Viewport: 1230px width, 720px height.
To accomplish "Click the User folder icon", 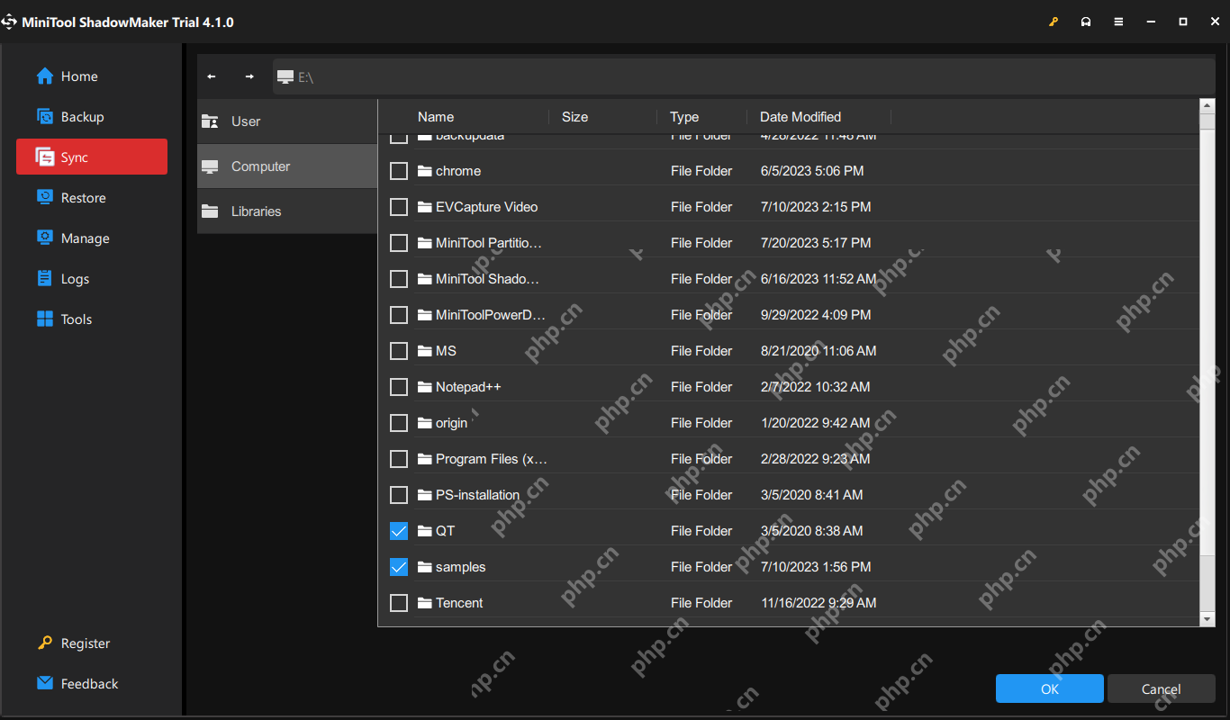I will click(x=210, y=121).
